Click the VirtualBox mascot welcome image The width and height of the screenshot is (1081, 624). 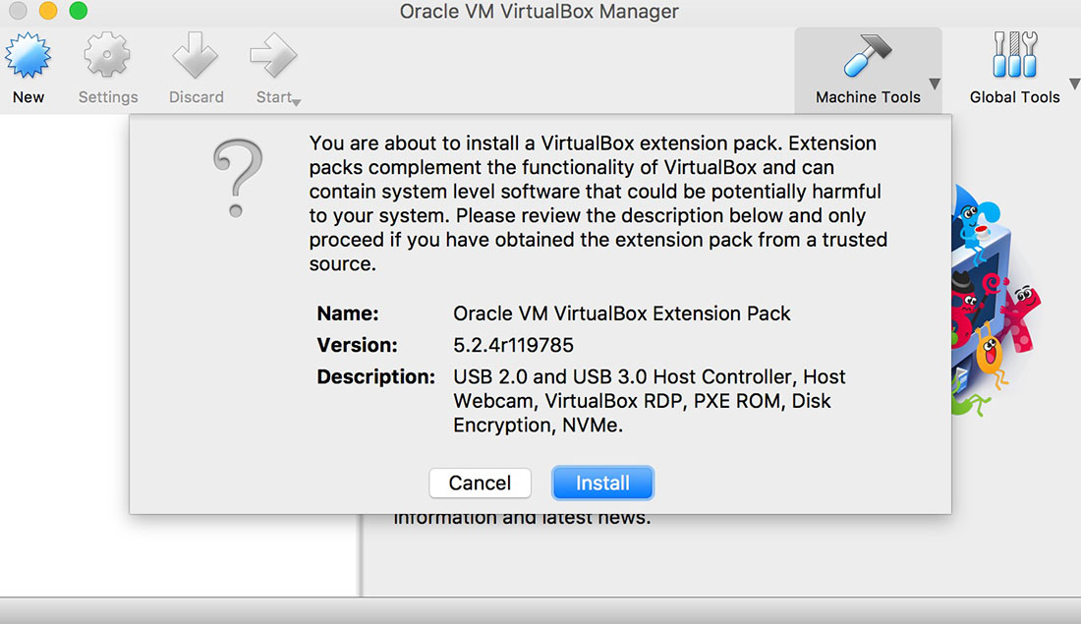(996, 301)
